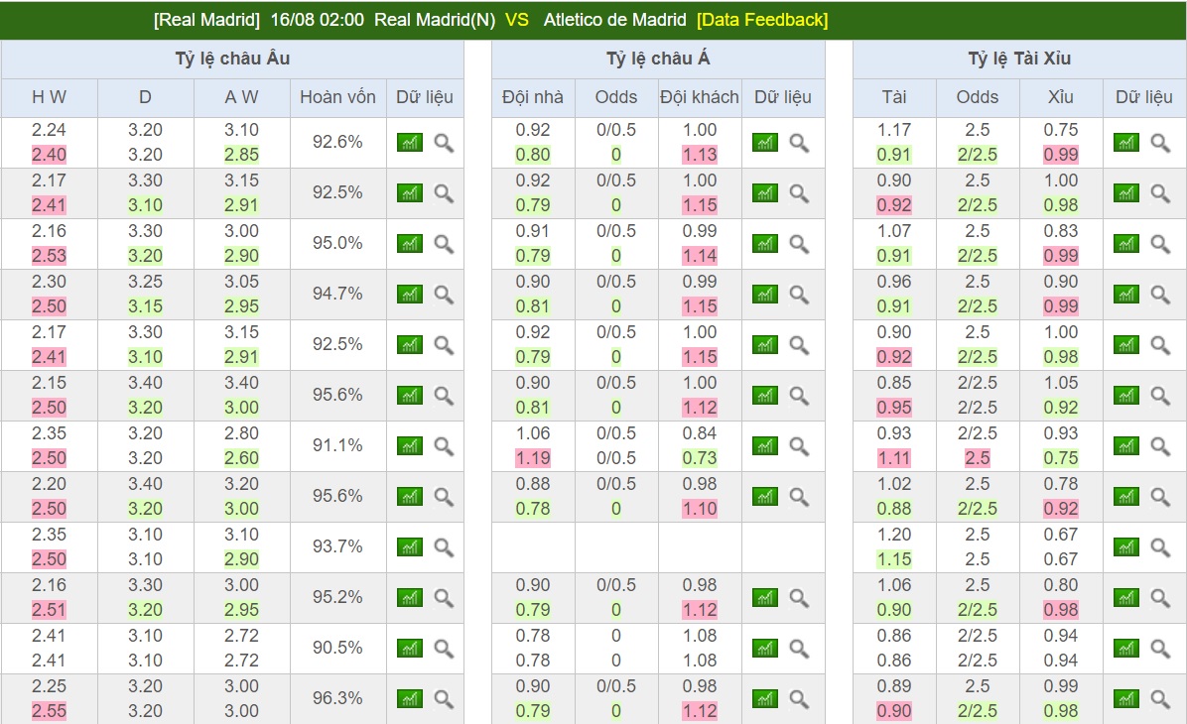The height and width of the screenshot is (724, 1187).
Task: Open chart icon in 90.5% return row
Action: coord(410,649)
